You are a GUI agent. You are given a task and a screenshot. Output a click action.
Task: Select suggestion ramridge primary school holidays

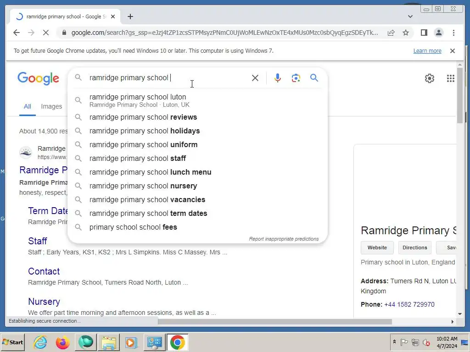(x=197, y=131)
